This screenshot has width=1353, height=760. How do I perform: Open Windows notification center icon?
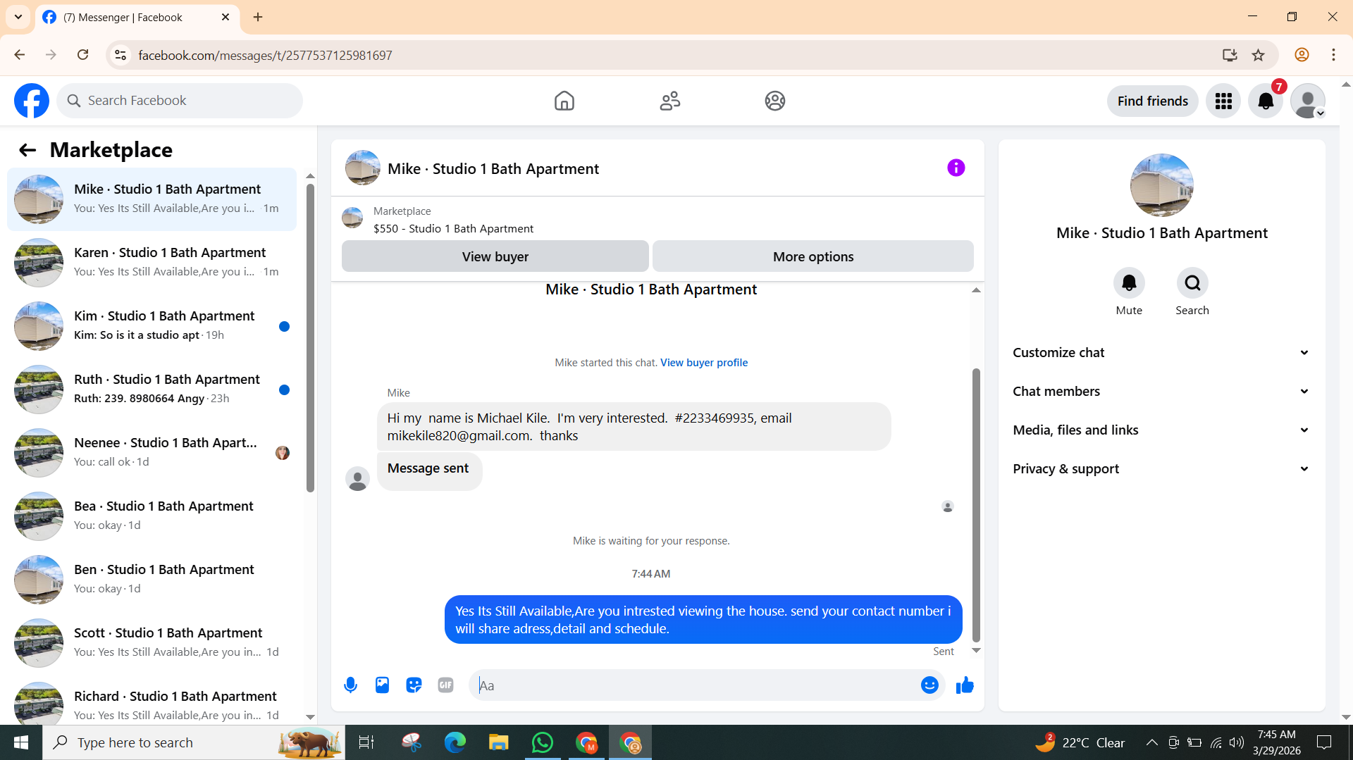coord(1324,742)
